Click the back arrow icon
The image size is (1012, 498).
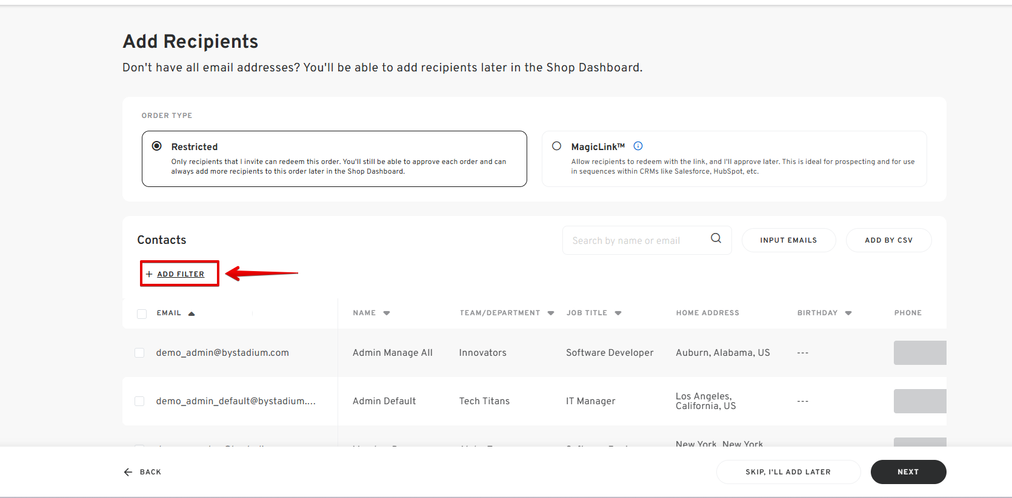pyautogui.click(x=128, y=472)
